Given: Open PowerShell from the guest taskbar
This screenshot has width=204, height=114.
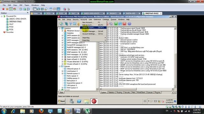Looking at the screenshot, I should [79, 101].
